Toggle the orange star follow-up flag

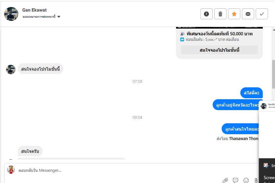tap(234, 14)
